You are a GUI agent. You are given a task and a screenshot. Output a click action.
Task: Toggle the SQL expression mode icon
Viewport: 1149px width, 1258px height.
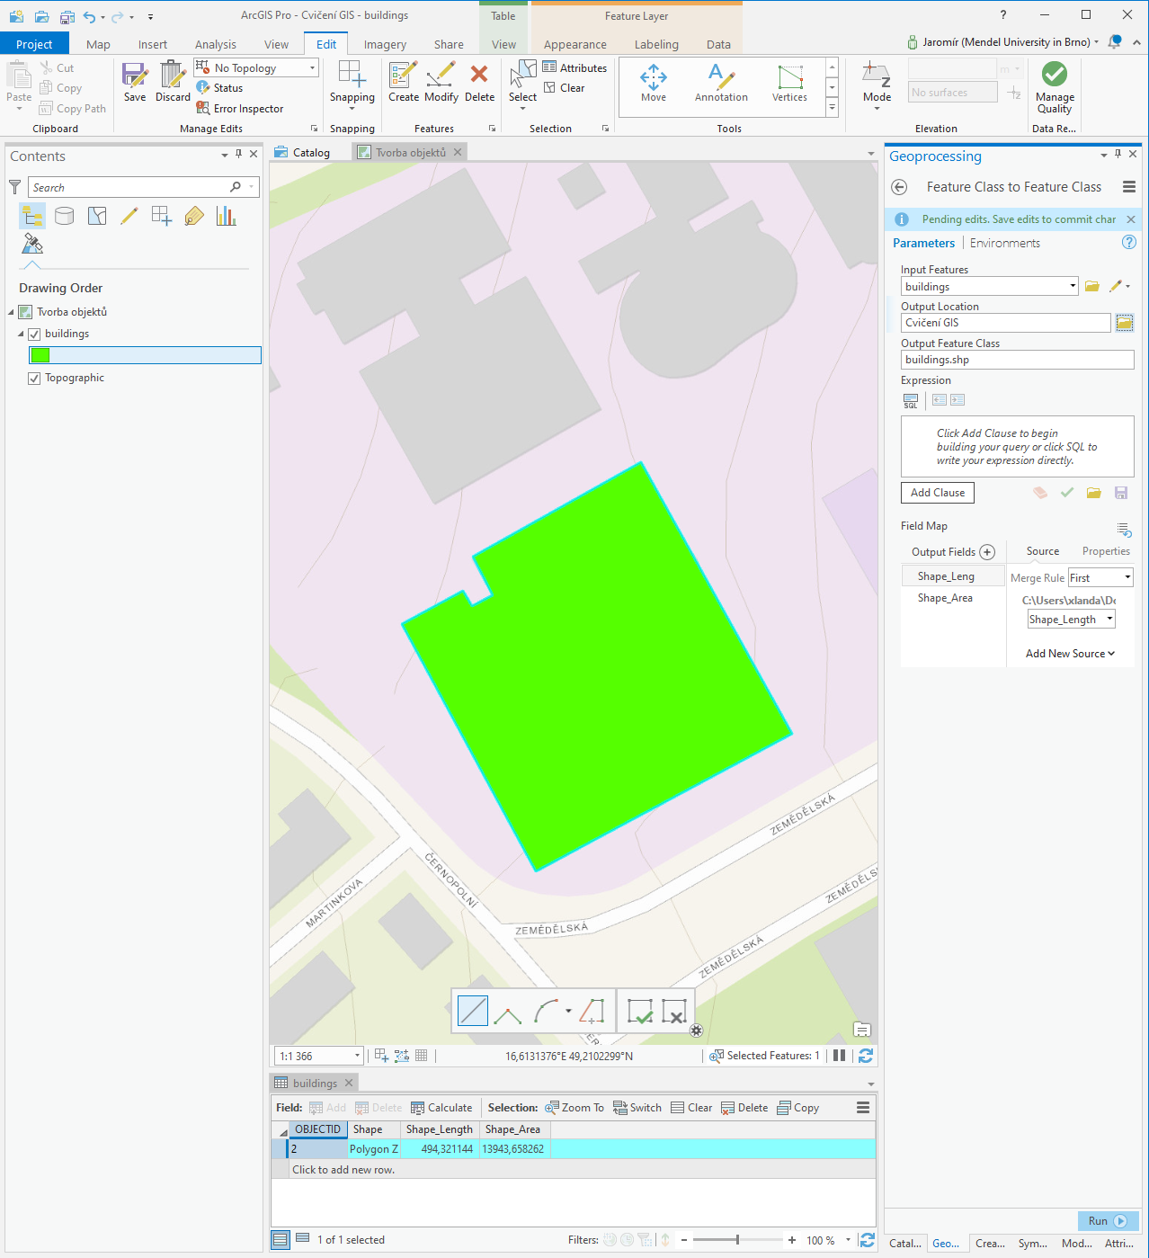click(x=911, y=400)
